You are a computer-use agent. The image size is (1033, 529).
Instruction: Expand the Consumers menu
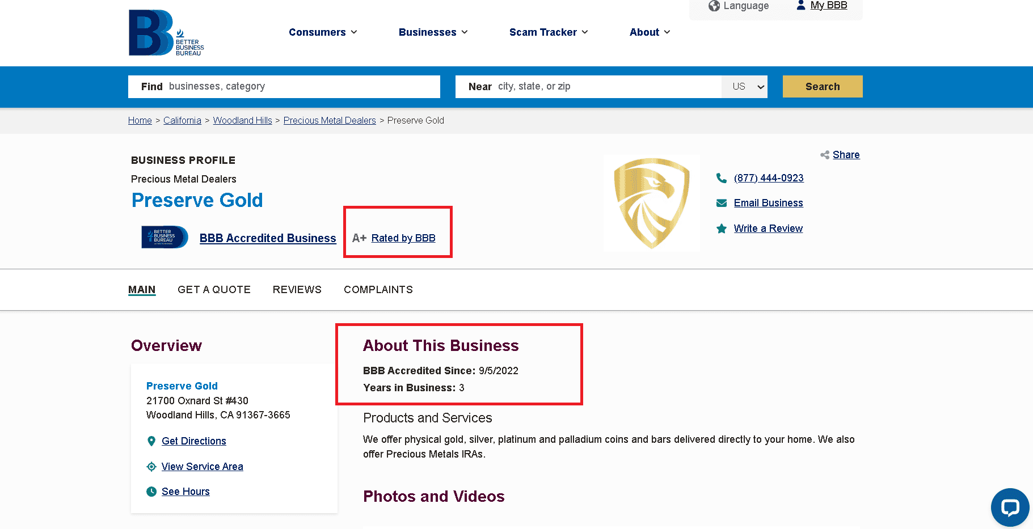click(323, 32)
